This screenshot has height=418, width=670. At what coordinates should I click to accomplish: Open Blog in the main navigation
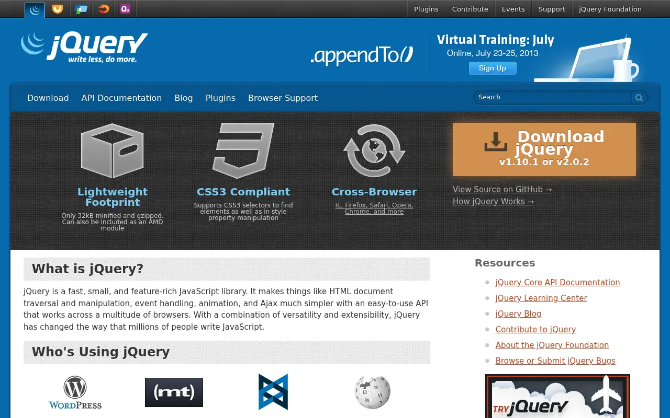[x=184, y=98]
